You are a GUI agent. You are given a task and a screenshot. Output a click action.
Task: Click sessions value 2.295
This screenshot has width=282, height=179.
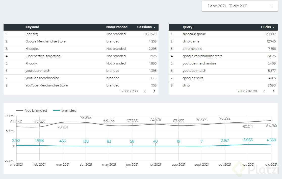click(x=152, y=49)
